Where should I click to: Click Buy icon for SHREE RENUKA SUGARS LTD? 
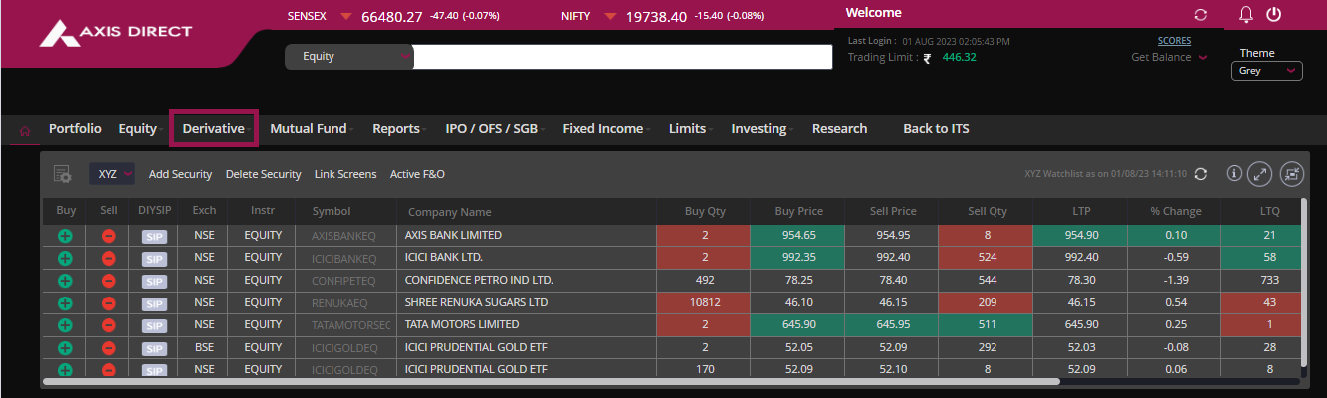(65, 302)
